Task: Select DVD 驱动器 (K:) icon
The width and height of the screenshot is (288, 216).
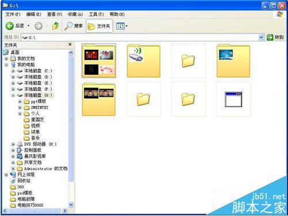Action: [x=20, y=144]
